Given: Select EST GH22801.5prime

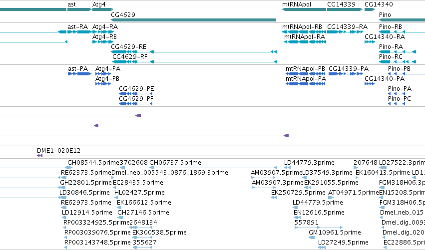Looking at the screenshot, I should (x=86, y=183).
